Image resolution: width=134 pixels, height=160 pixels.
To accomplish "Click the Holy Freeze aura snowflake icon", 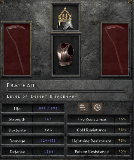I will (x=97, y=108).
